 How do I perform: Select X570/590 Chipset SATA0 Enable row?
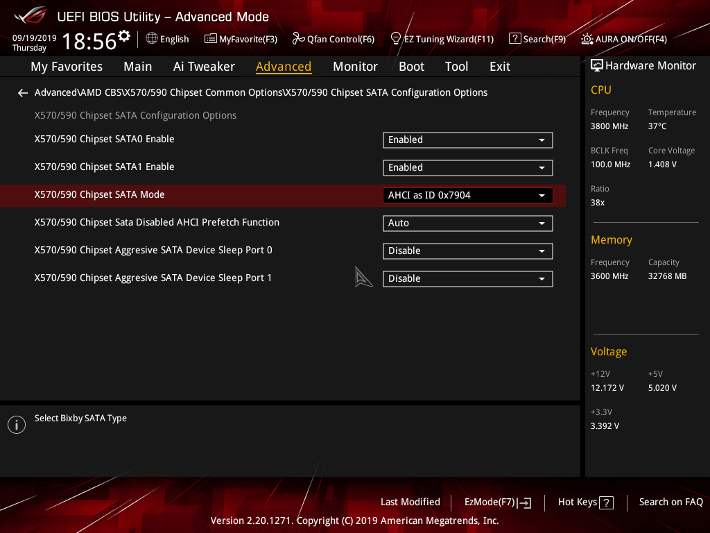pyautogui.click(x=283, y=140)
